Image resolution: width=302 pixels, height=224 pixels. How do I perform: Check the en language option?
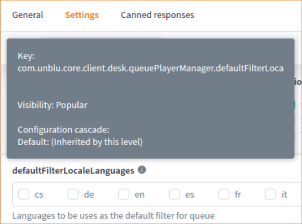(x=124, y=194)
